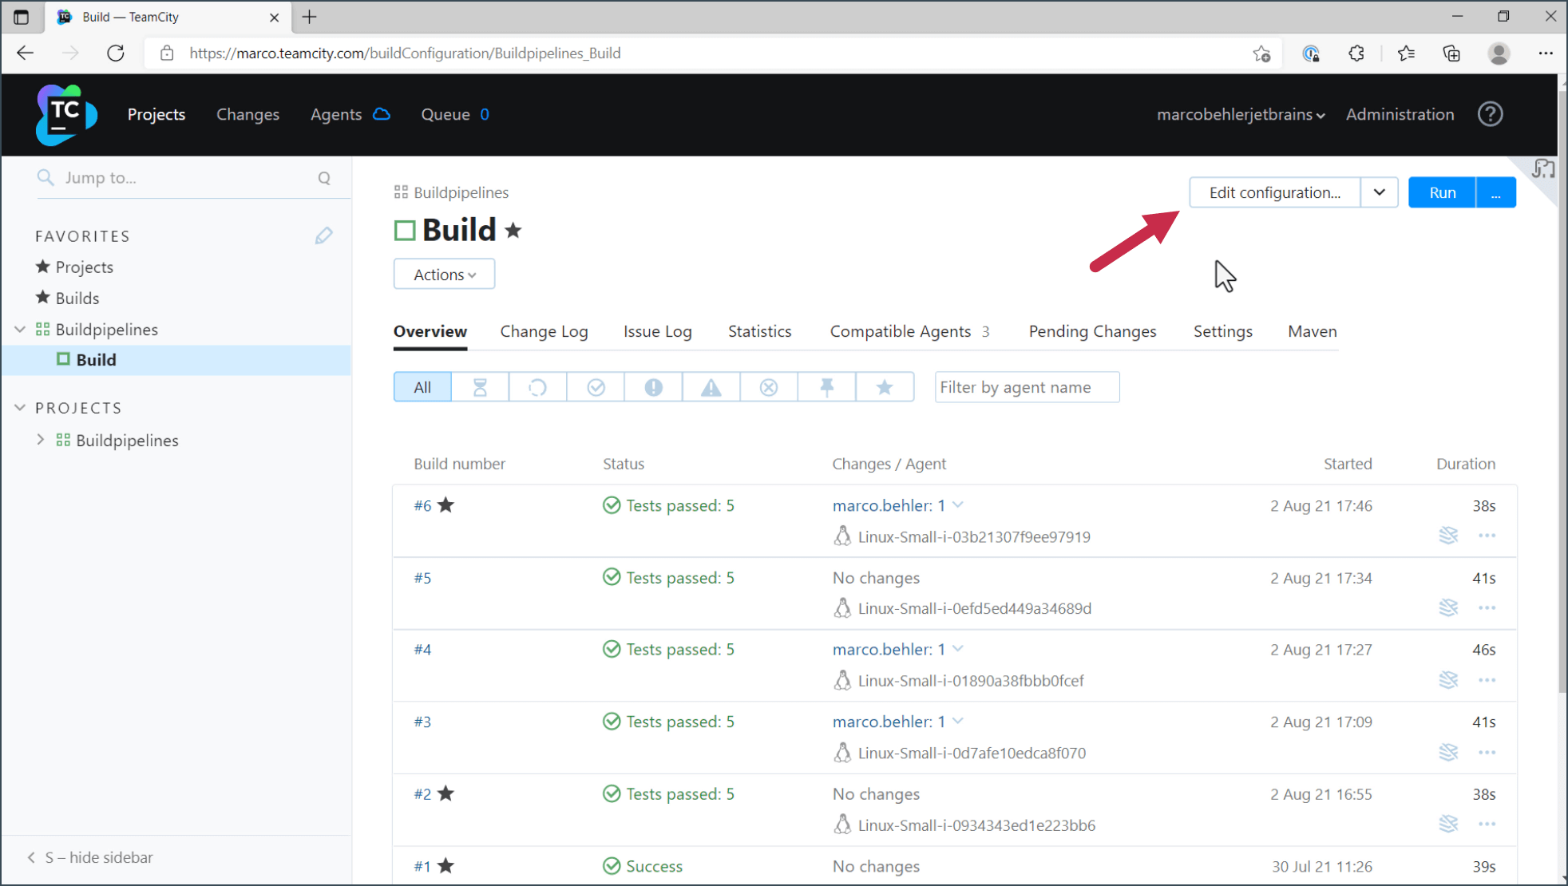
Task: Click the Linux agent icon for build #5
Action: coord(841,608)
